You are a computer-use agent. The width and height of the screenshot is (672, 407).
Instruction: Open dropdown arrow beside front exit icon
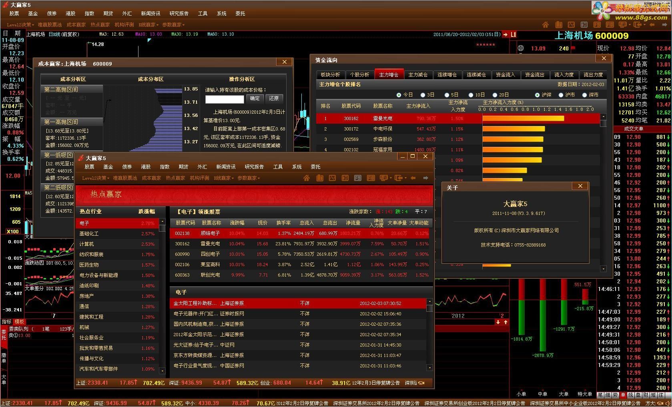point(405,178)
